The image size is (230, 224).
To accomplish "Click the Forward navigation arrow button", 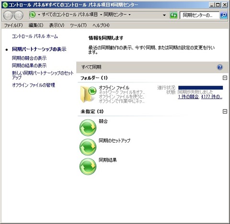I will click(19, 15).
